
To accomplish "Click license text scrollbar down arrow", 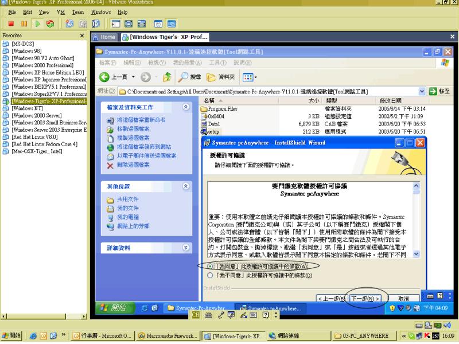I will [x=416, y=254].
